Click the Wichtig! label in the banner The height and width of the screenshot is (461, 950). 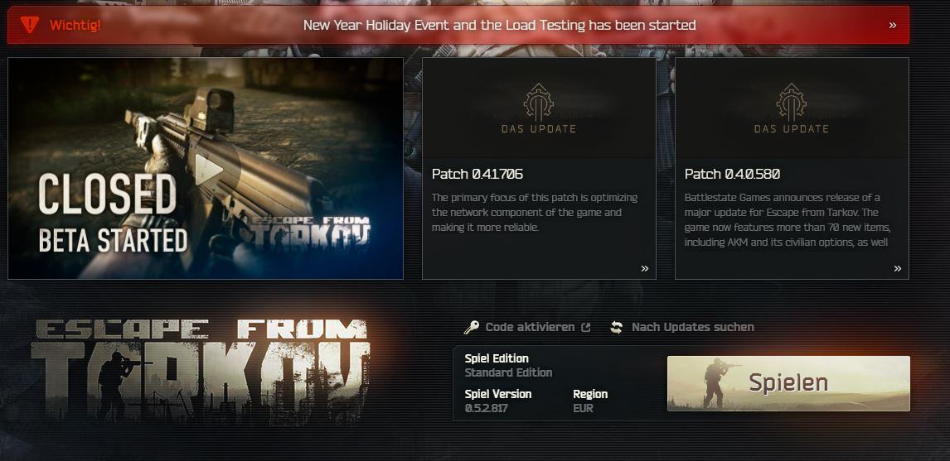75,26
